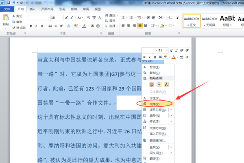Switch to the 审阅 (Review) tab
This screenshot has height=163, width=244.
coord(86,9)
